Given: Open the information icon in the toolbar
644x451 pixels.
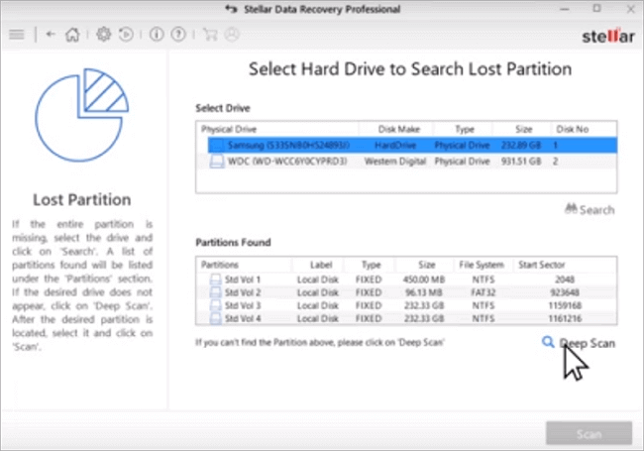Looking at the screenshot, I should coord(158,34).
